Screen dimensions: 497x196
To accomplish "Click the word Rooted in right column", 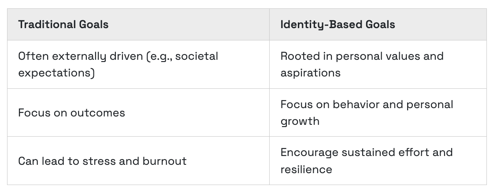I will 300,56.
